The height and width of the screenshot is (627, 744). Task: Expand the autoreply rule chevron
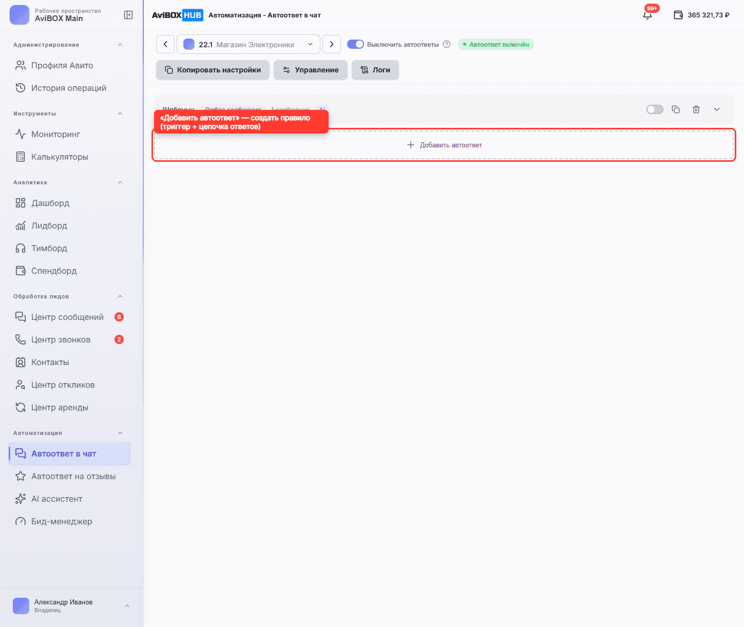717,109
